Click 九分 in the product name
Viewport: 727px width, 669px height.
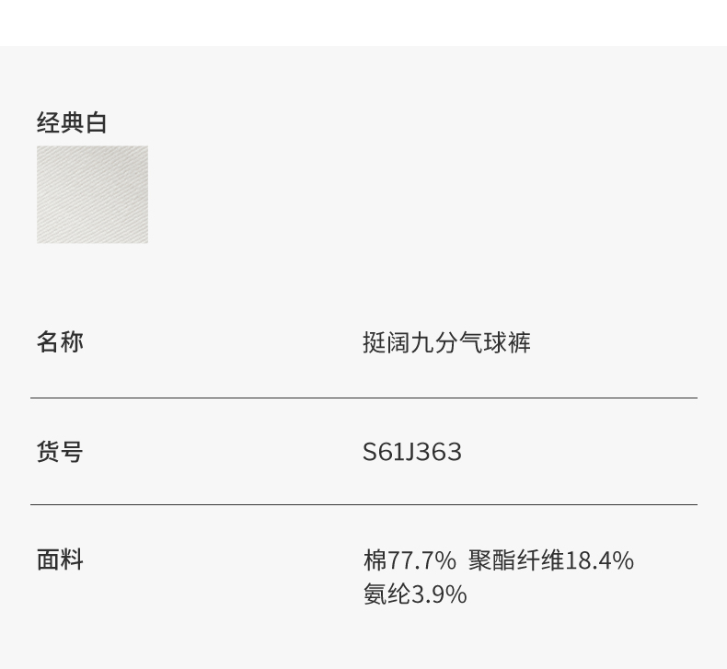click(x=433, y=343)
